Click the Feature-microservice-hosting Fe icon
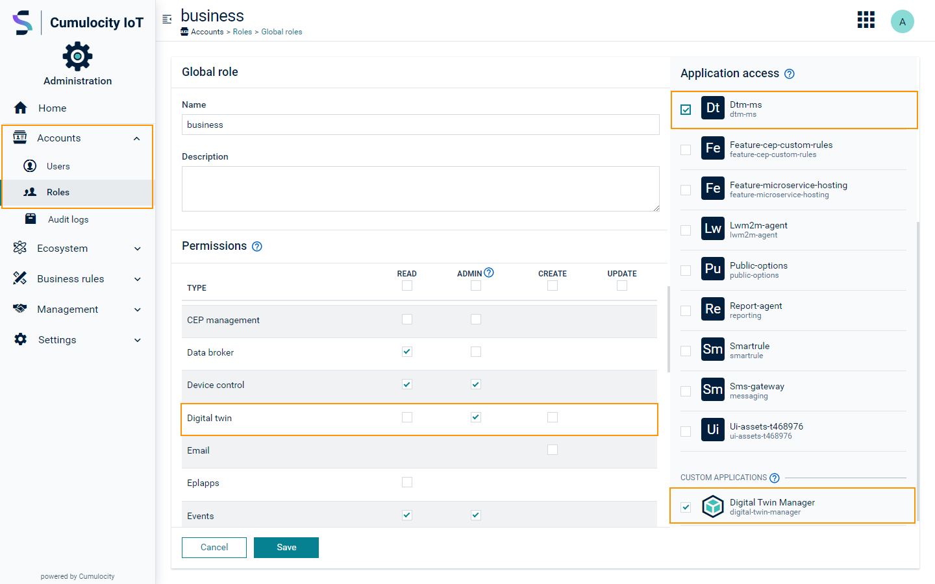The image size is (935, 584). click(x=713, y=188)
